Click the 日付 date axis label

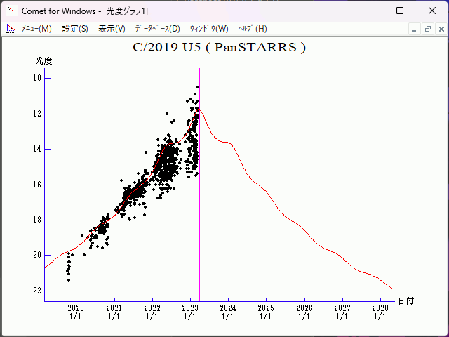[406, 301]
